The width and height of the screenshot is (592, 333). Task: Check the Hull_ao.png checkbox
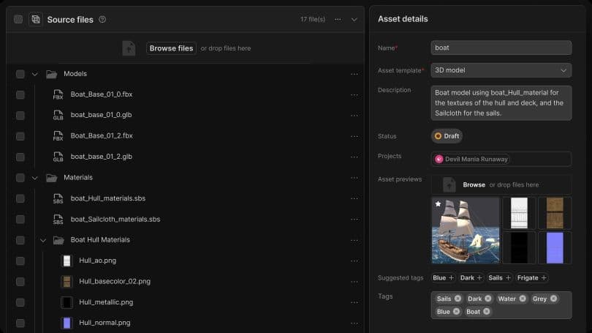[20, 261]
